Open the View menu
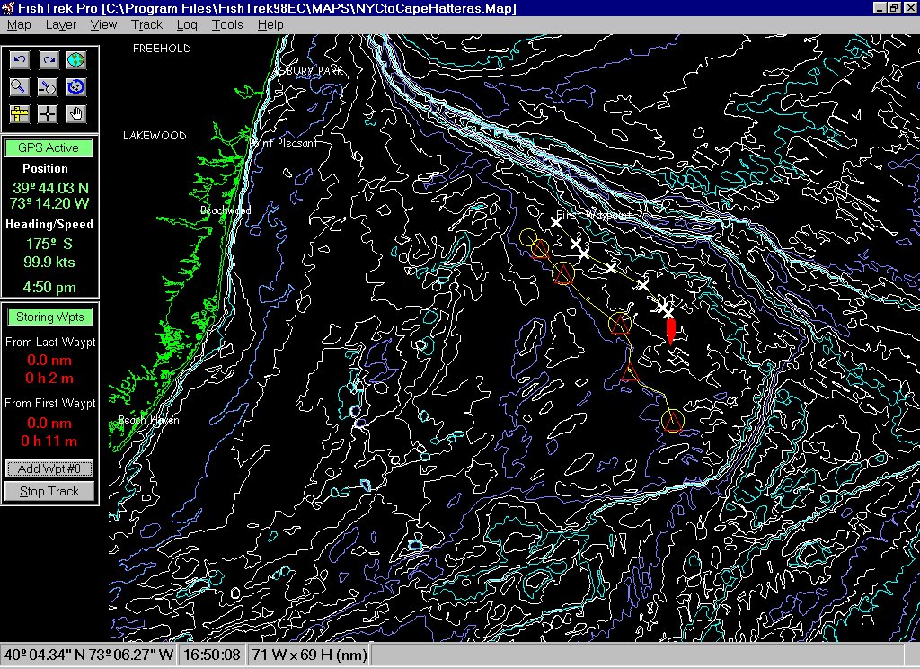 pyautogui.click(x=103, y=24)
